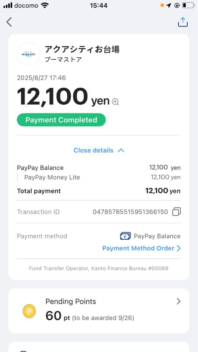Collapse details with the upward chevron
Screen dimensions: 198x352
(121, 150)
